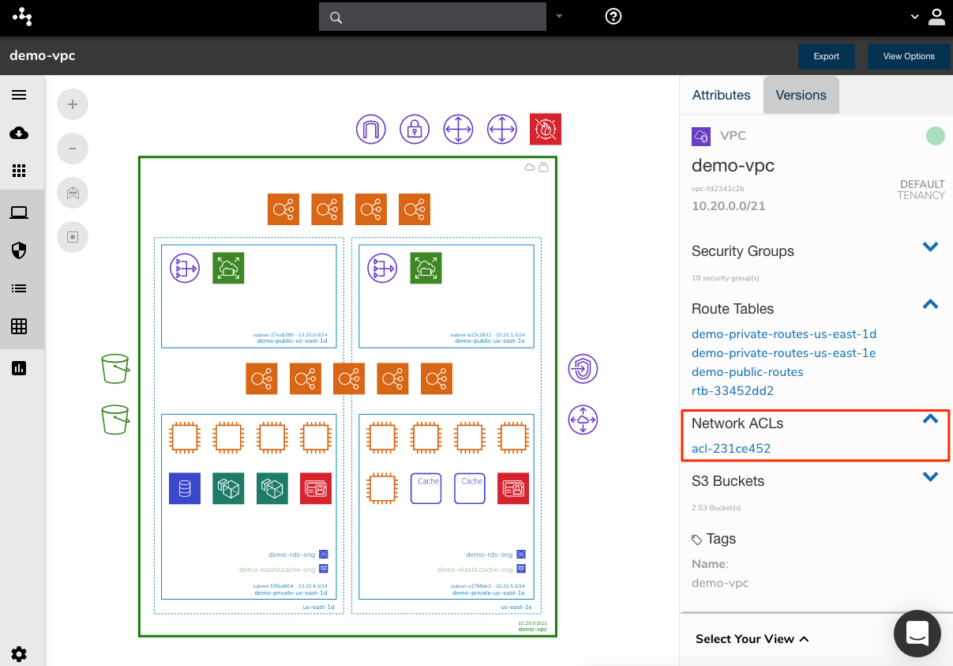Select red icon in demo-private-us-east-1e subnet
Screen dimensions: 953x666
coord(513,488)
